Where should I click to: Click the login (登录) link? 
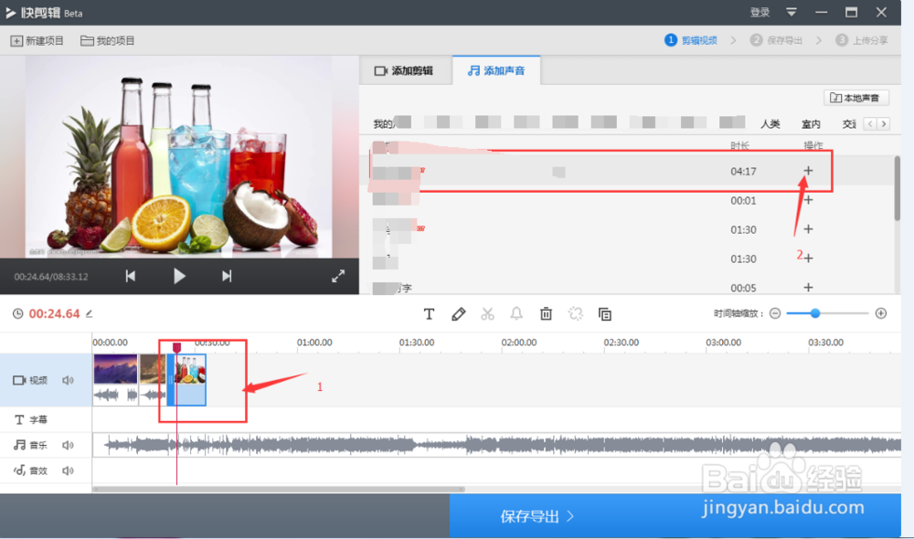pos(760,12)
